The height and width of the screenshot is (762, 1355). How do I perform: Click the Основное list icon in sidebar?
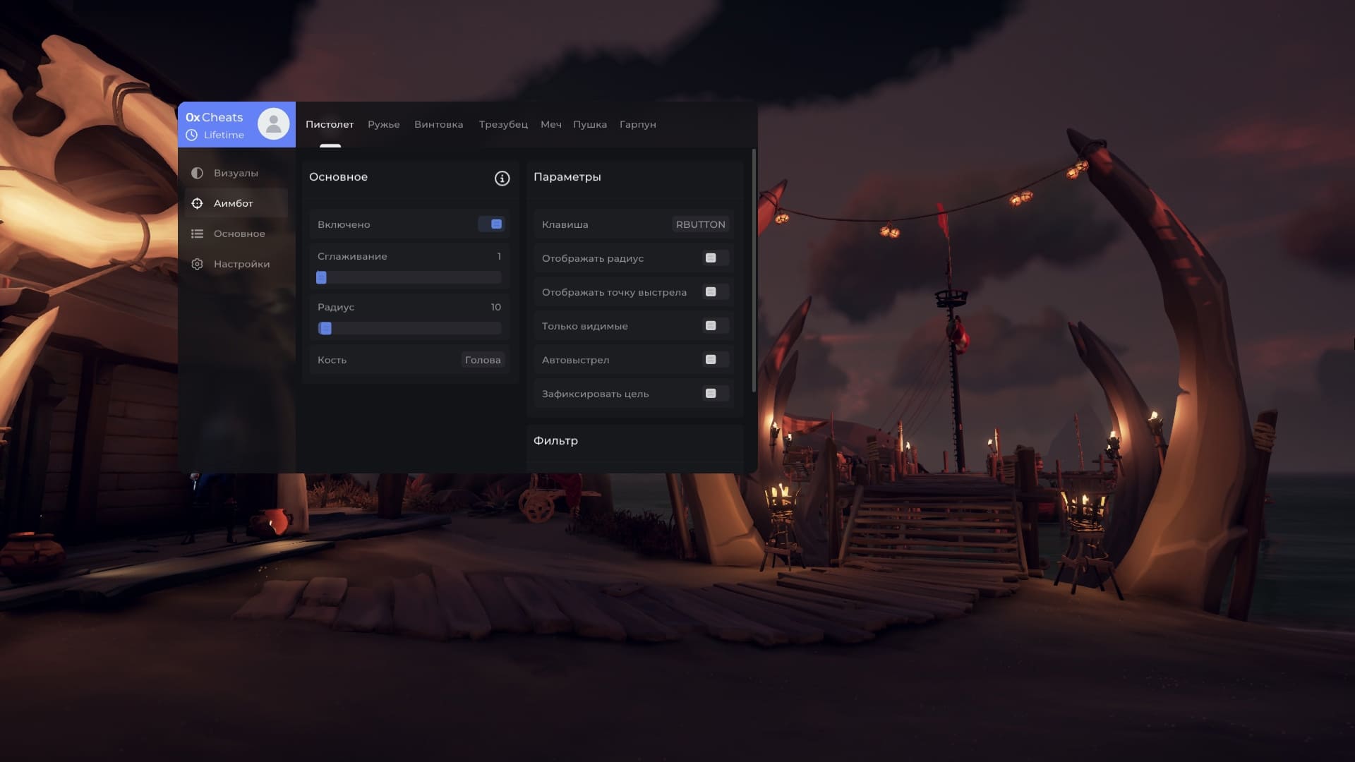(x=197, y=234)
